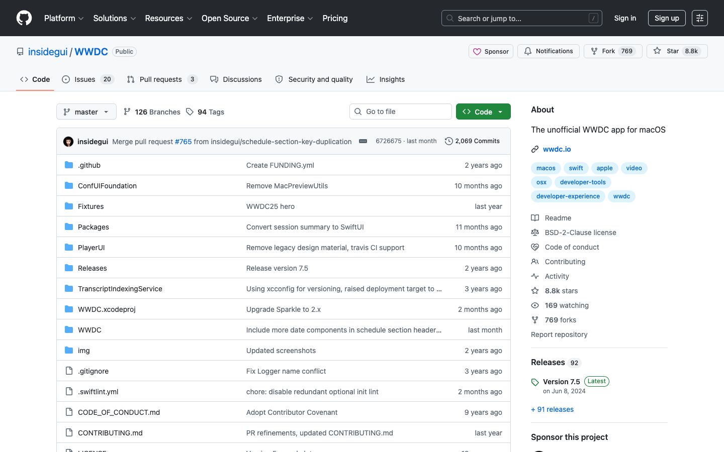Open the command palette slash icon in search
Screen dimensions: 724x452
click(593, 18)
